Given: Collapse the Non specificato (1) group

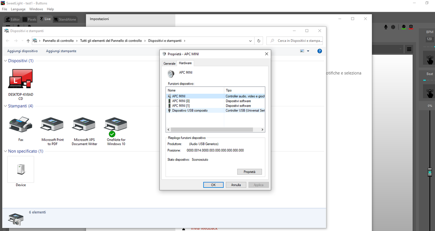Looking at the screenshot, I should [5, 151].
